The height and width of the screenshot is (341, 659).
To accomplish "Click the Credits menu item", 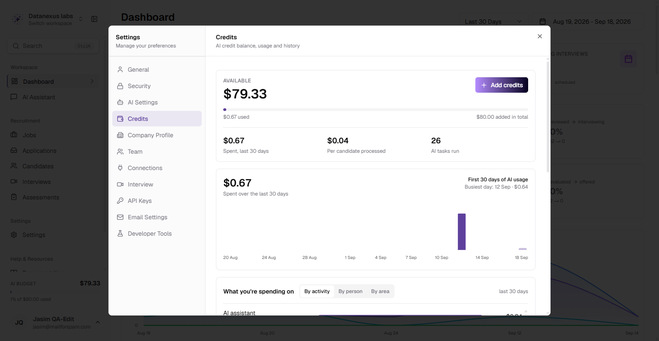I will 157,119.
